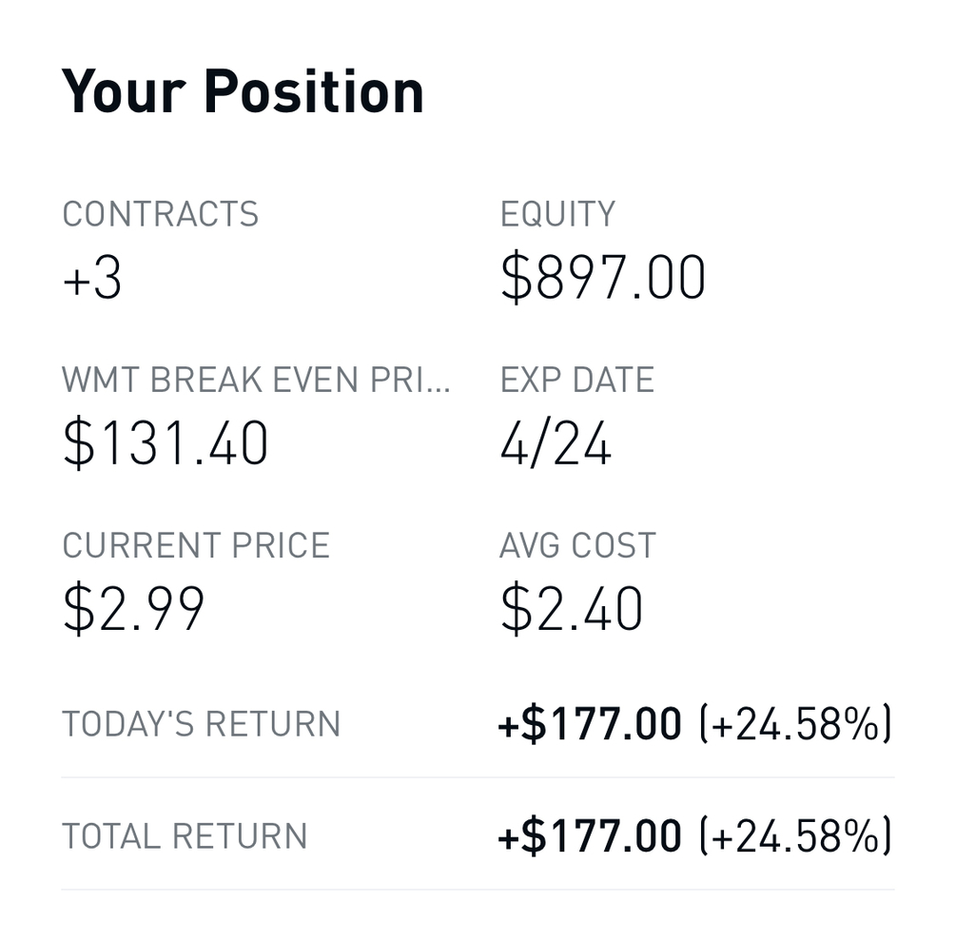Tap the AVG COST label

(x=578, y=546)
